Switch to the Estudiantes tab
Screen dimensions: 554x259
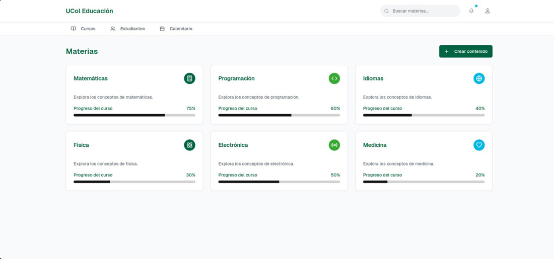point(127,29)
